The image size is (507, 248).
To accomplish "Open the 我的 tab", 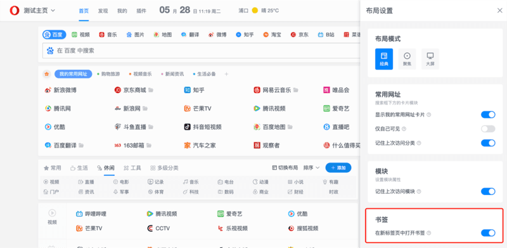I will click(x=122, y=11).
